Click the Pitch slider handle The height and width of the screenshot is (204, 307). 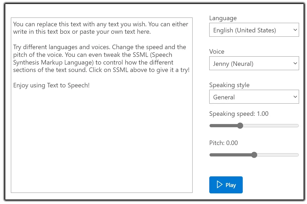click(x=254, y=155)
